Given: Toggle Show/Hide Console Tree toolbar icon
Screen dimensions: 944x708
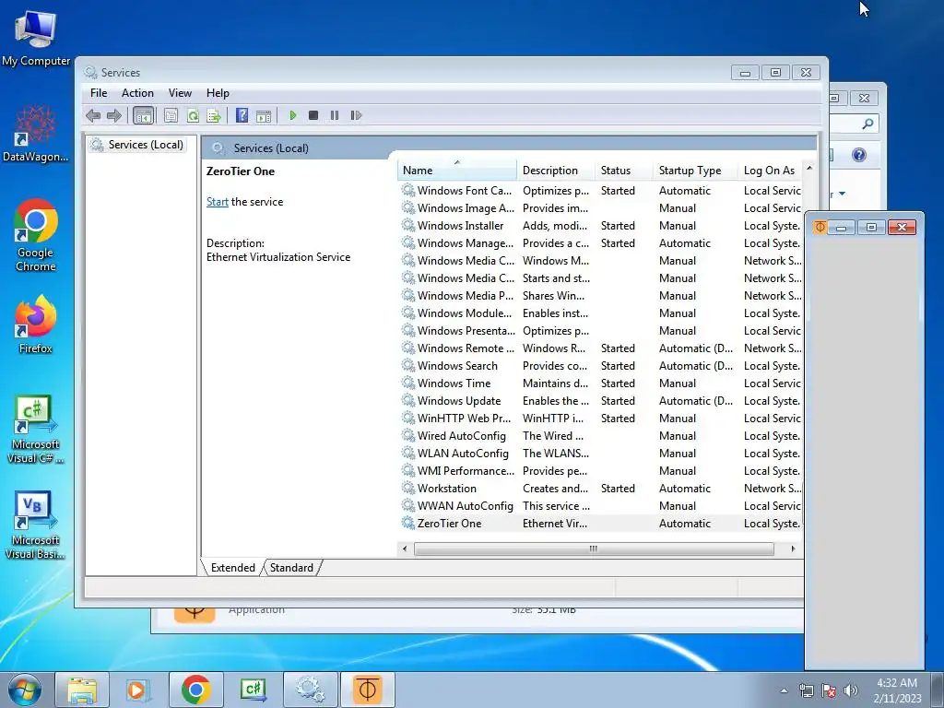Looking at the screenshot, I should tap(143, 115).
